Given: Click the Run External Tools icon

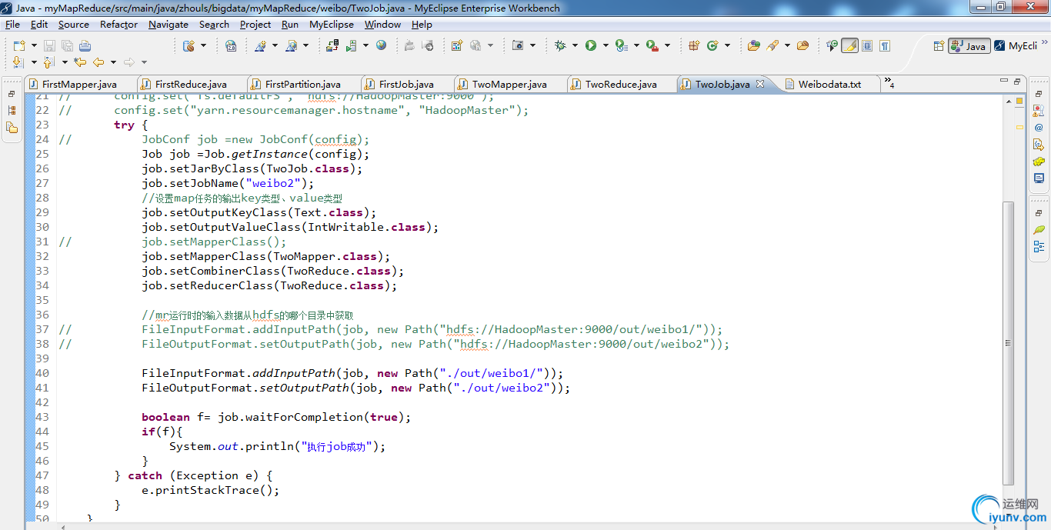Looking at the screenshot, I should tap(652, 45).
